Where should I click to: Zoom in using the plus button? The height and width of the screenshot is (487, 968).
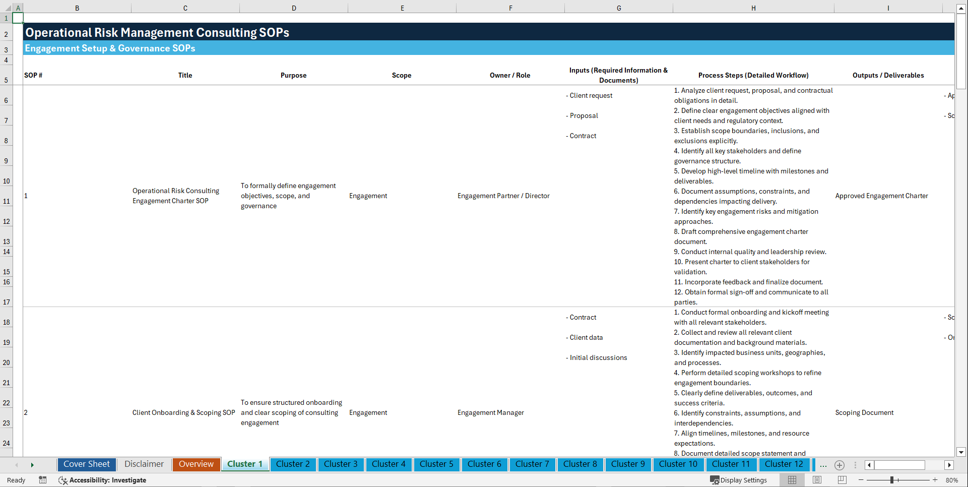(x=936, y=480)
